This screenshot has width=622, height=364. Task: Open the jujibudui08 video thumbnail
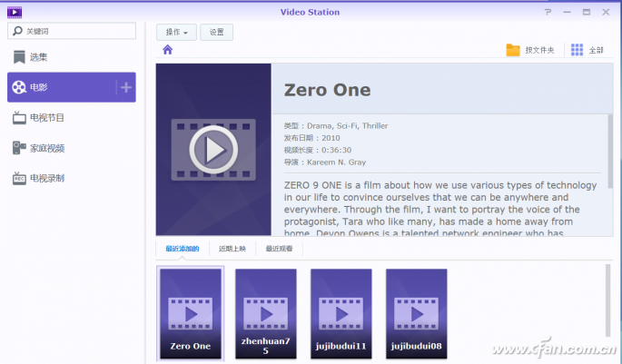(417, 313)
